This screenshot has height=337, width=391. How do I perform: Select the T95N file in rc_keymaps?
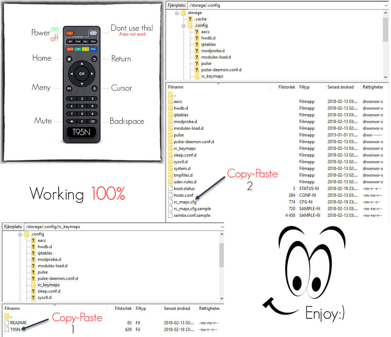point(16,329)
